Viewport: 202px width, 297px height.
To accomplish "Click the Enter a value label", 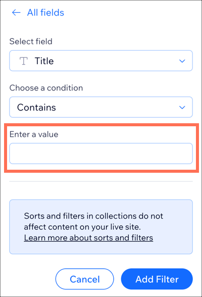I will [x=34, y=134].
